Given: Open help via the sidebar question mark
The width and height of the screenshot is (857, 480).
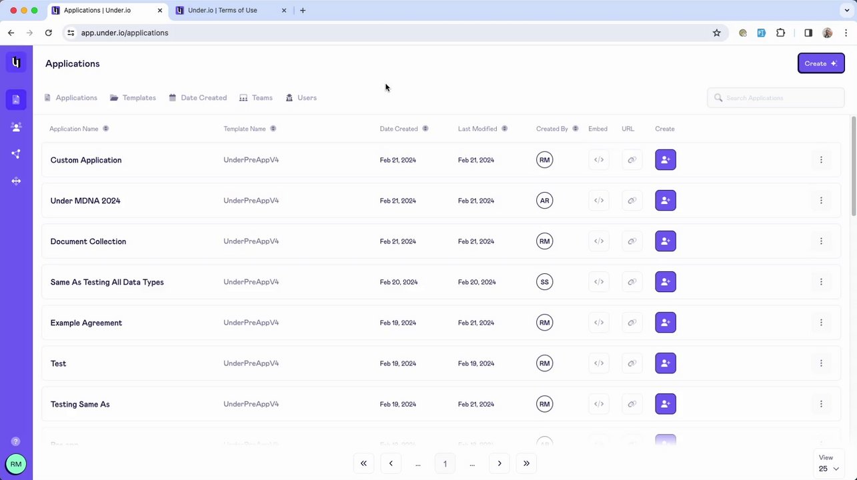Looking at the screenshot, I should [16, 441].
